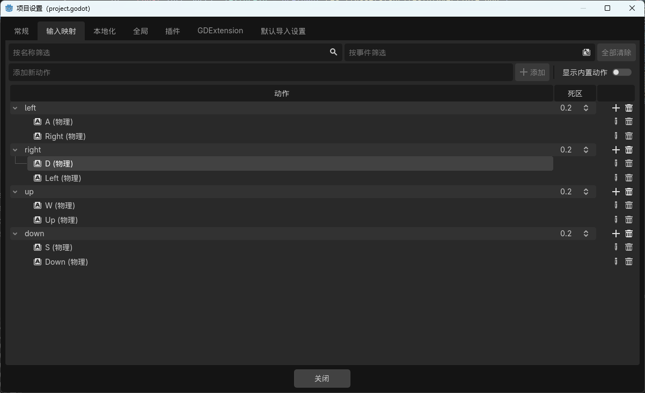Select the S (物理) event row
Screen dimensions: 645x393
290,248
